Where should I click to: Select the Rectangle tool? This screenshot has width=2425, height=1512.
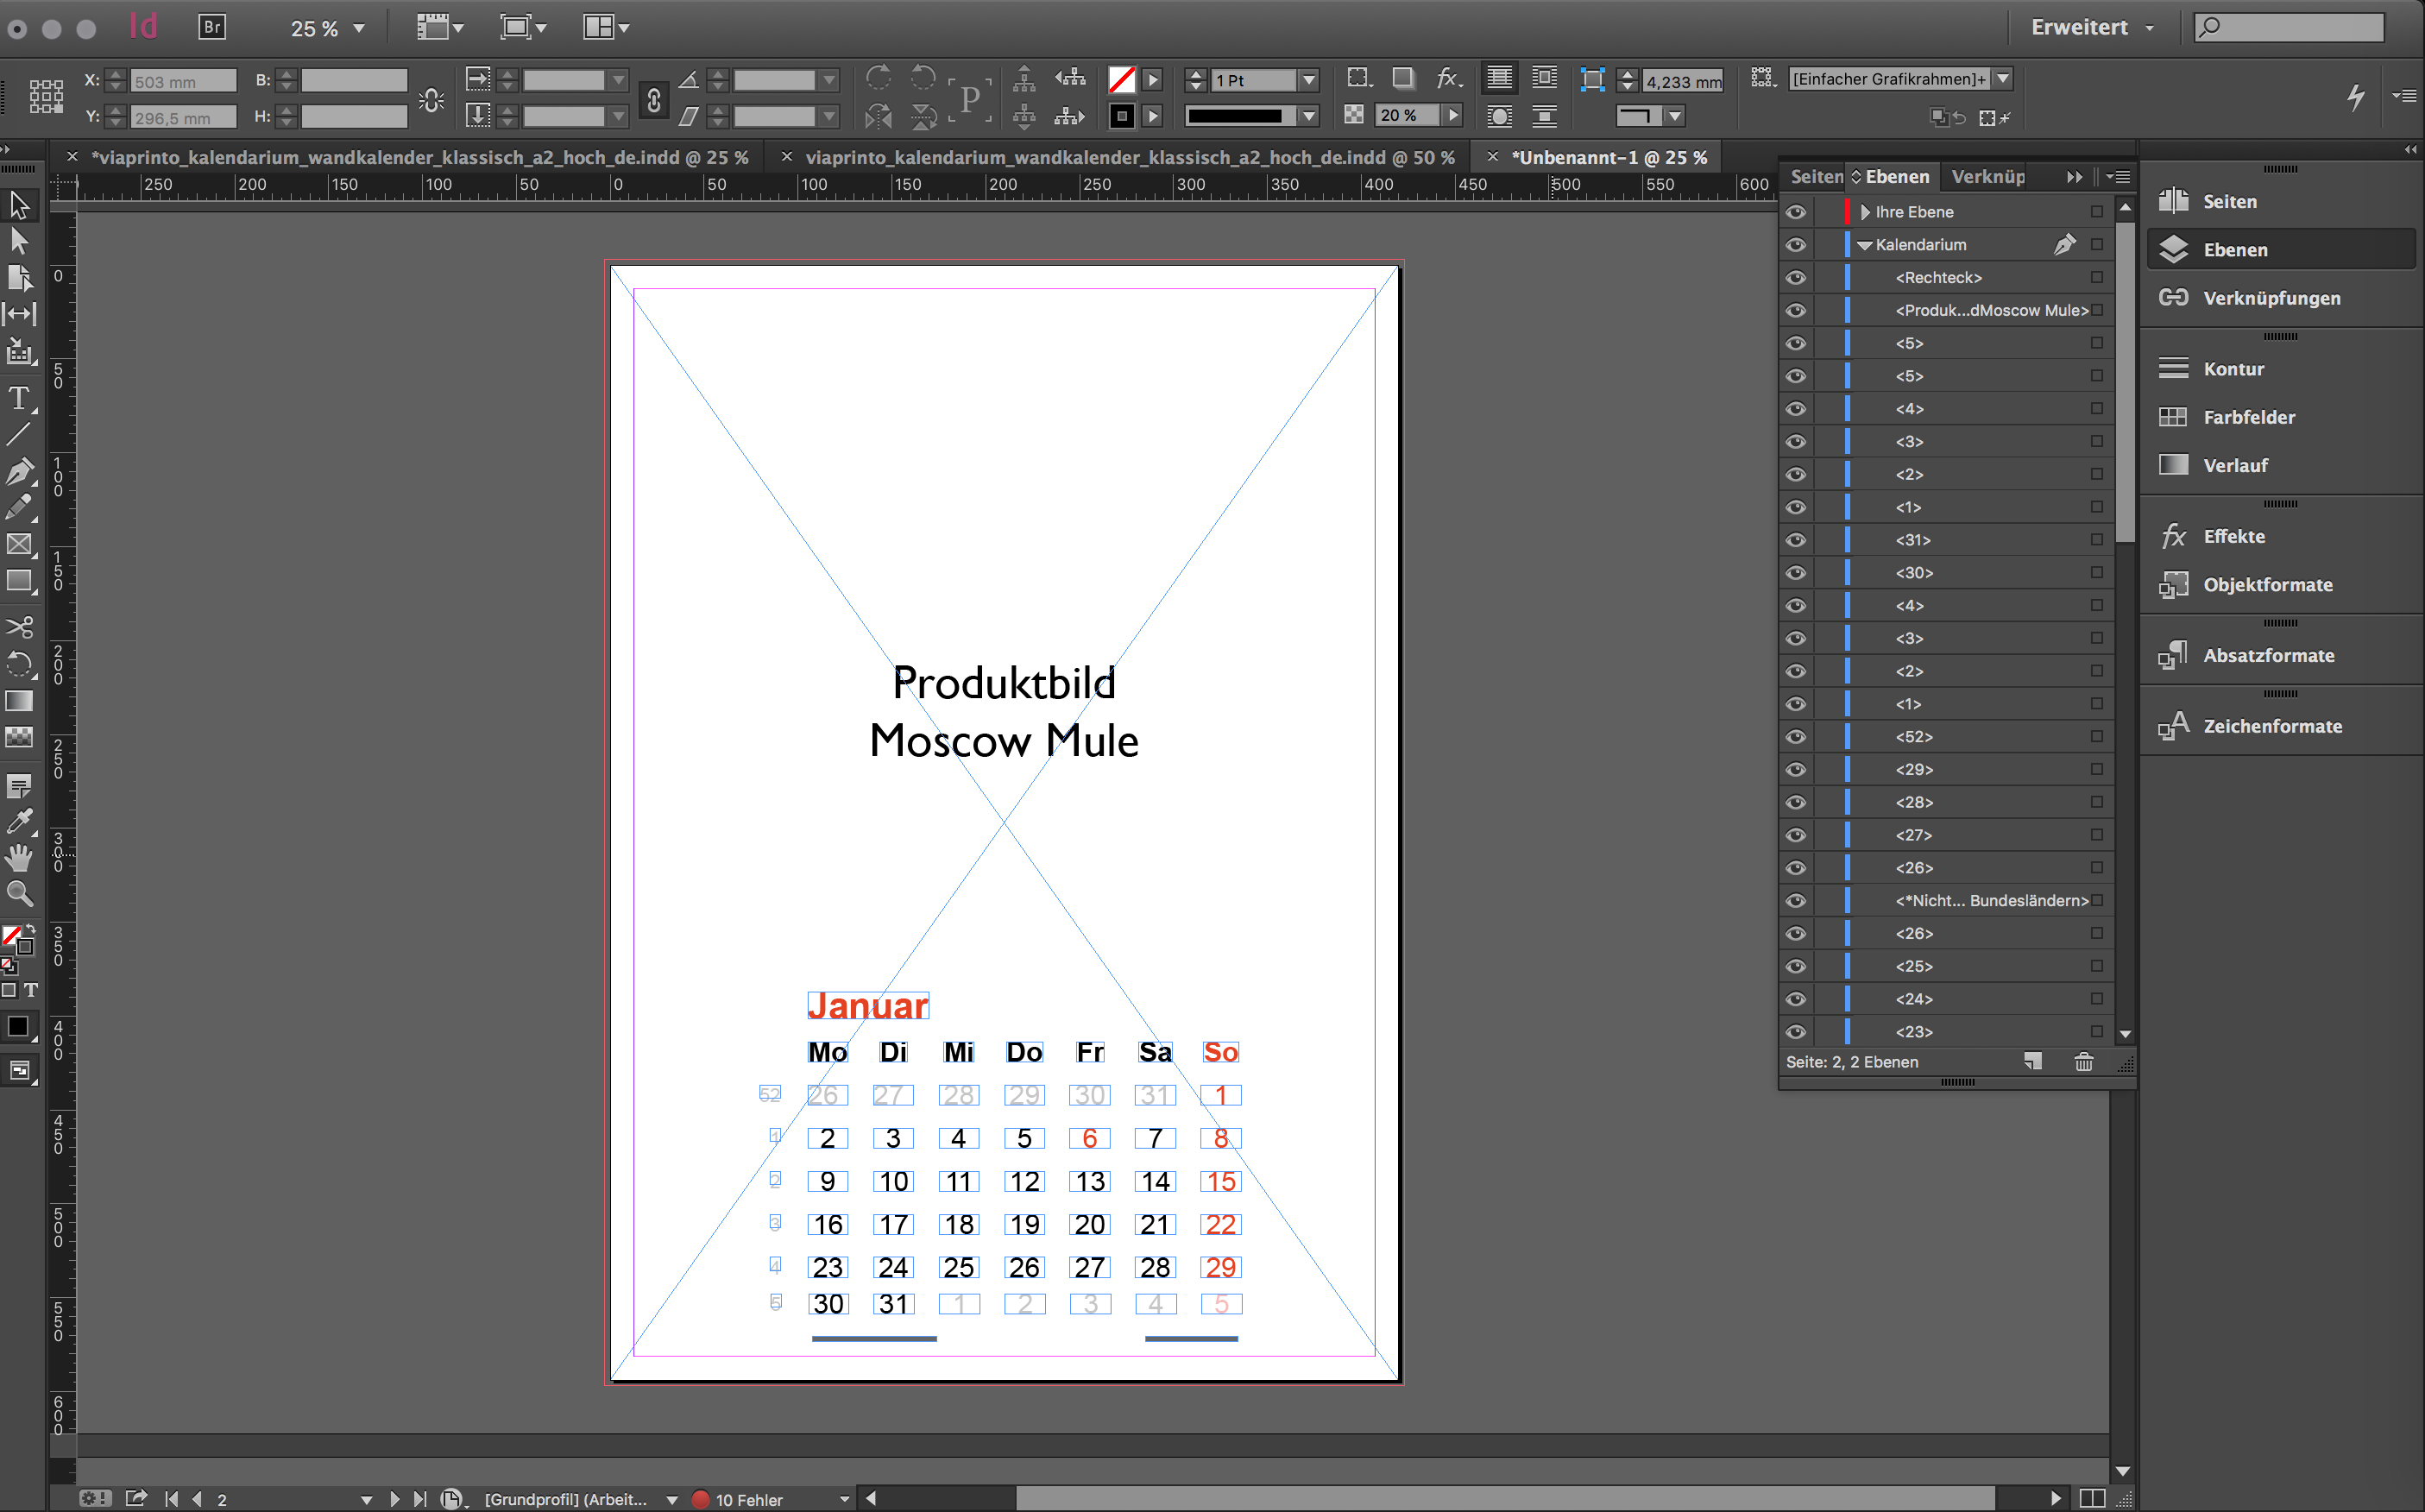point(19,581)
